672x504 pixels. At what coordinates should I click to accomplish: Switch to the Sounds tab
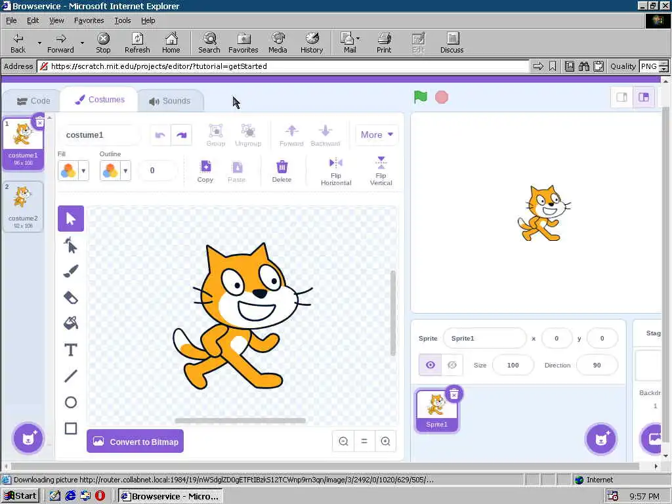(170, 100)
